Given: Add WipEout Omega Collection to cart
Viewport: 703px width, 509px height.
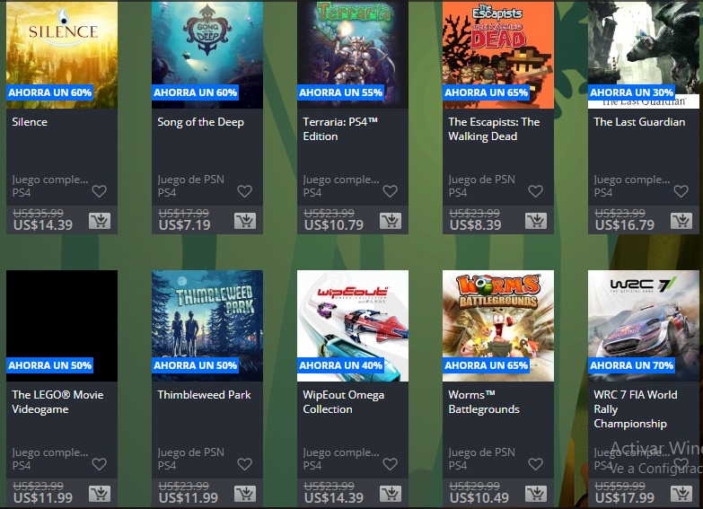Looking at the screenshot, I should click(x=391, y=494).
